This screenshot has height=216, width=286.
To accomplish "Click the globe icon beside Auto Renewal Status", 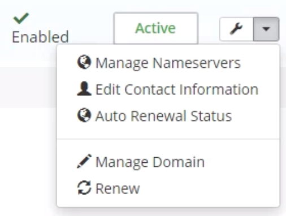I will tap(84, 115).
